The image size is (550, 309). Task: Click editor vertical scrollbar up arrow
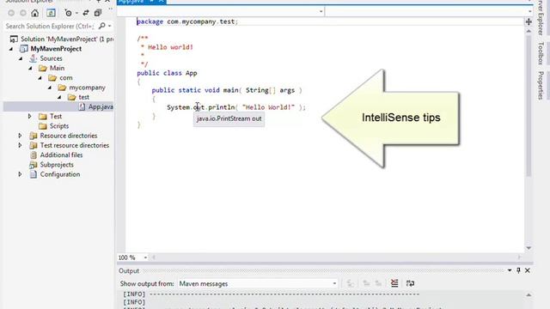(x=529, y=31)
